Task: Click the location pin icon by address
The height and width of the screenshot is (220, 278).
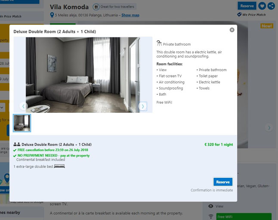Action: pyautogui.click(x=52, y=15)
